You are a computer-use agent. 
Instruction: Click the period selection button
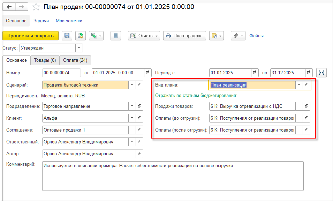coord(321,73)
